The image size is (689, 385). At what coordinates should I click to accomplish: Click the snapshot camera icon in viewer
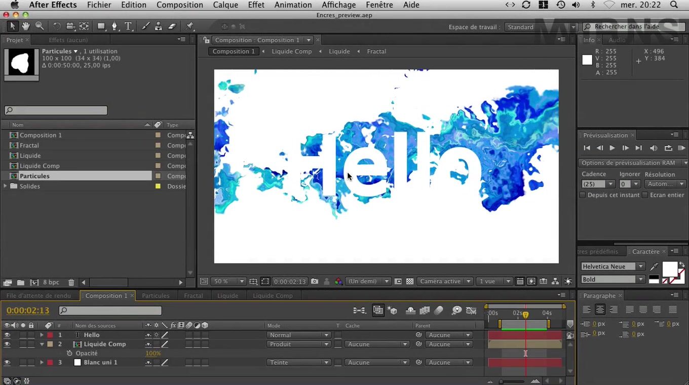pyautogui.click(x=315, y=281)
